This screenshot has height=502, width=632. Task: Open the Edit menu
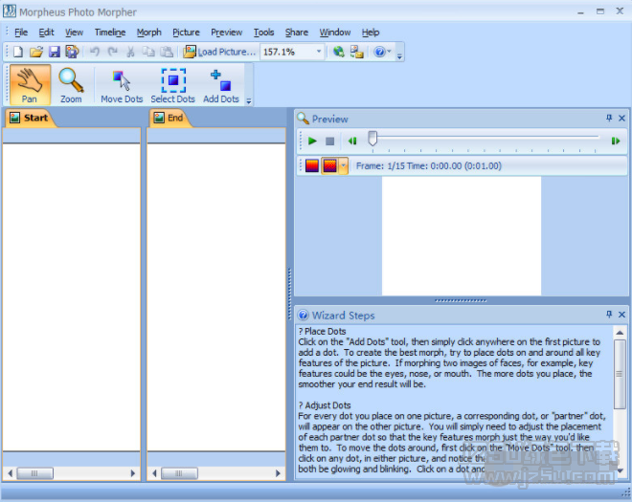(46, 33)
